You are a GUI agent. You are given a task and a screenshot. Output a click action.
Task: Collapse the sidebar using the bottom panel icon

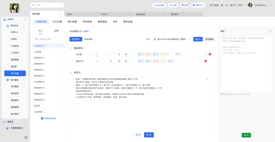pyautogui.click(x=26, y=137)
